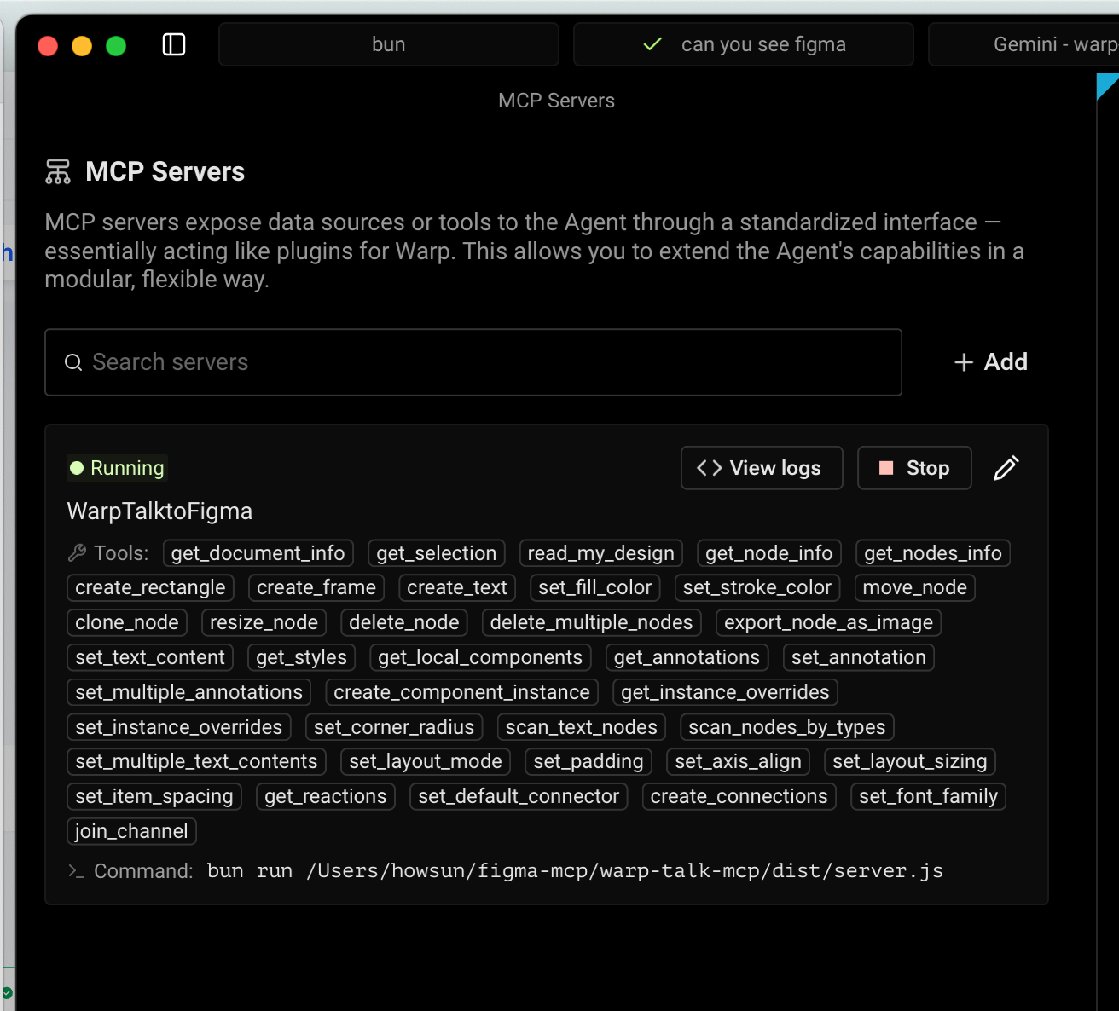The height and width of the screenshot is (1011, 1119).
Task: Click the get_node_info tool tag
Action: [769, 553]
